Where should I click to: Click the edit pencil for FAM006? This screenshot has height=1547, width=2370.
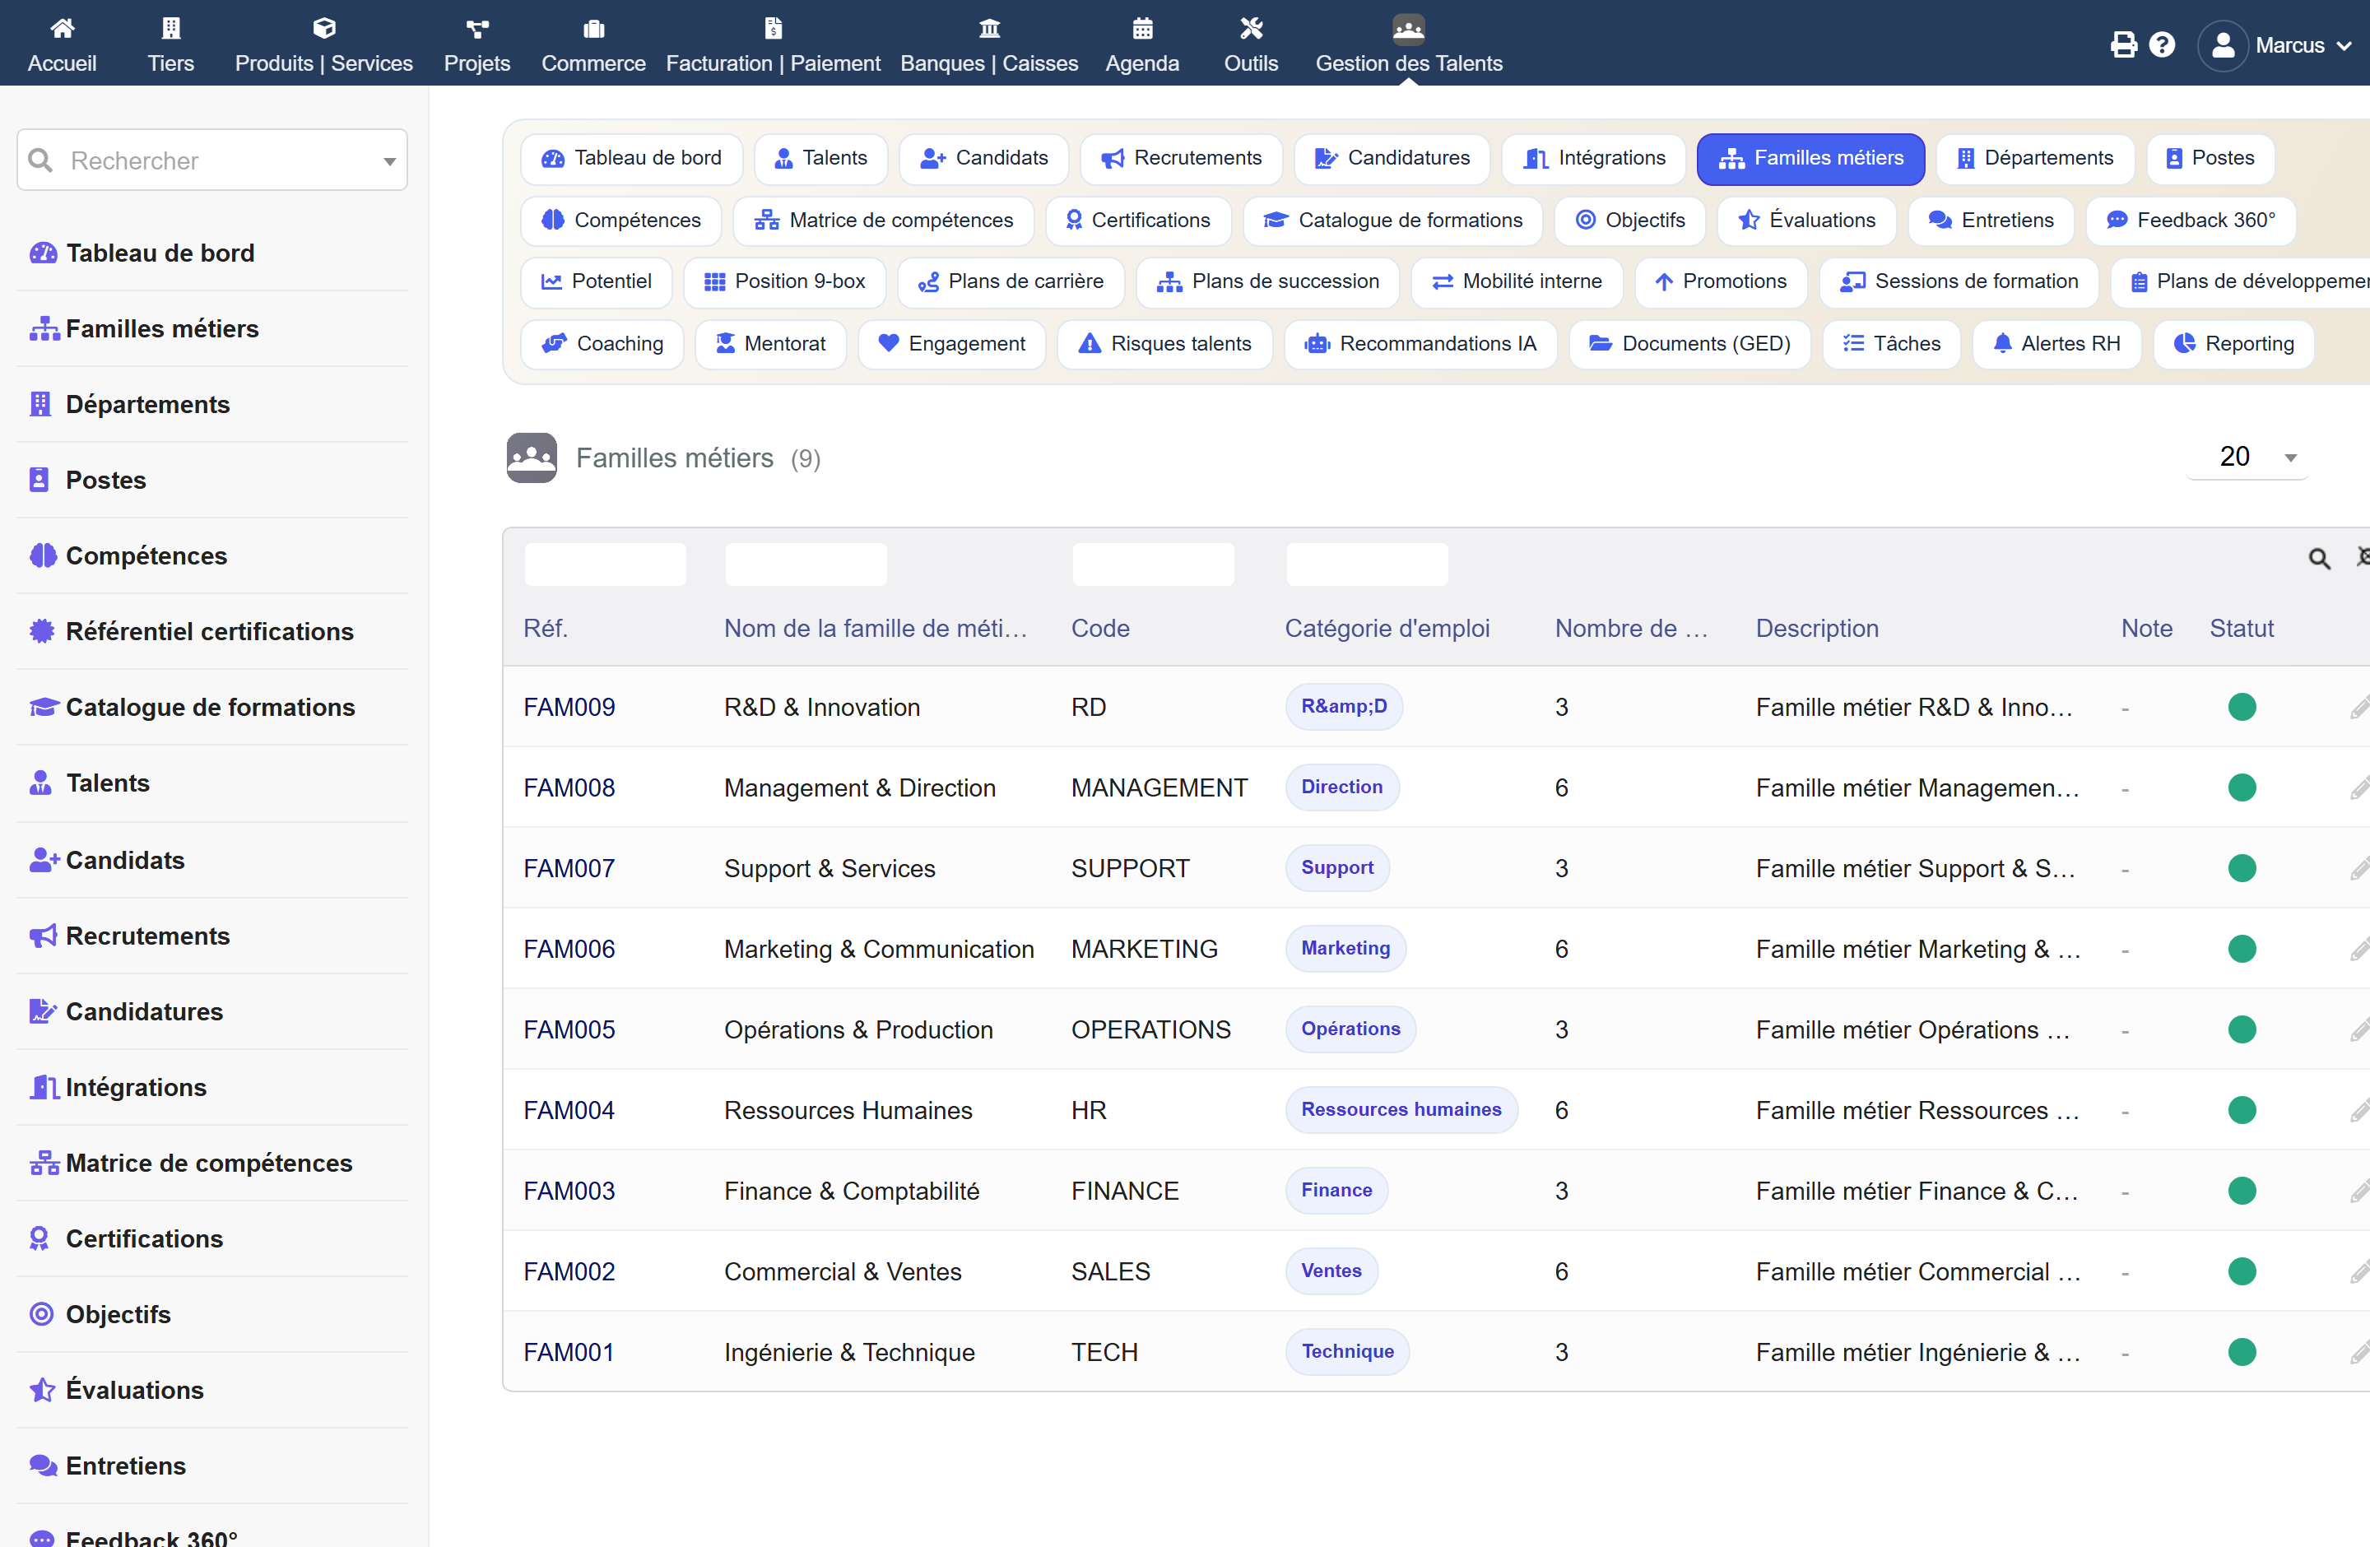point(2359,950)
